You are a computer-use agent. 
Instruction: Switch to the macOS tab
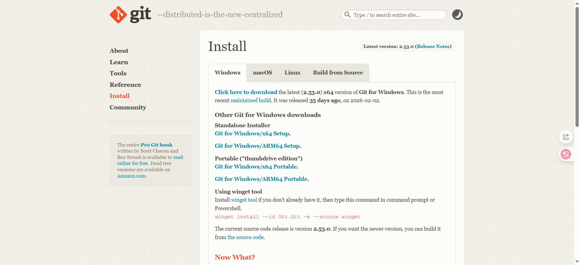tap(263, 73)
